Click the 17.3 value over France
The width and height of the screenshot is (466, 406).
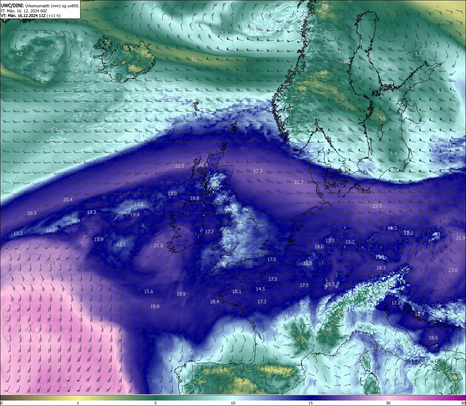262,301
